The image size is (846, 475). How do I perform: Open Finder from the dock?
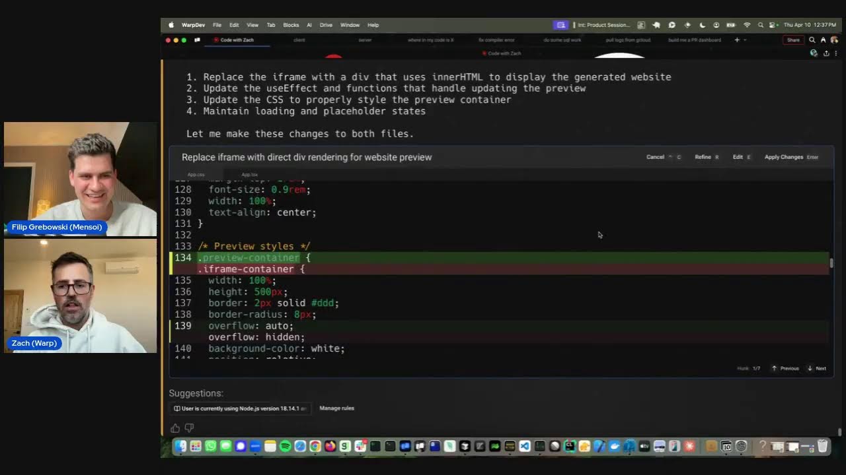coord(180,447)
